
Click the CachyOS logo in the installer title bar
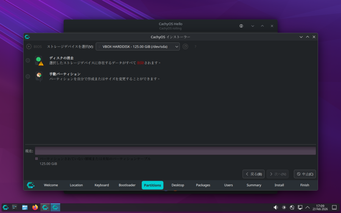(27, 37)
